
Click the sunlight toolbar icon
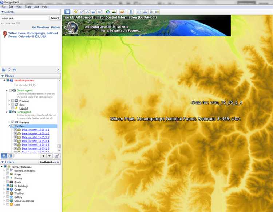(x=114, y=12)
